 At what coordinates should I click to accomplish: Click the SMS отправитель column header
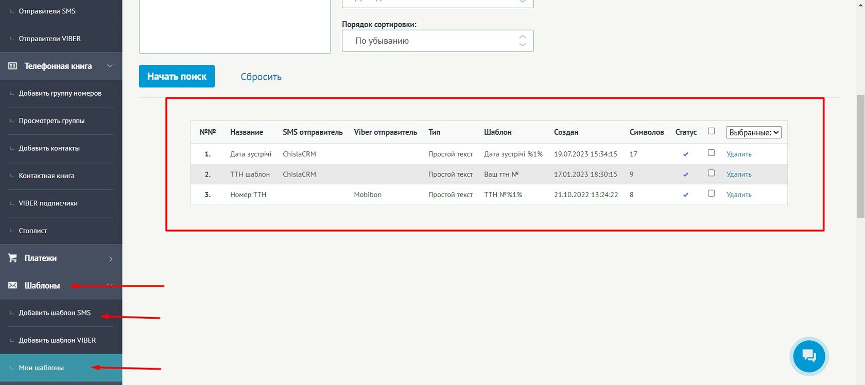pos(313,132)
